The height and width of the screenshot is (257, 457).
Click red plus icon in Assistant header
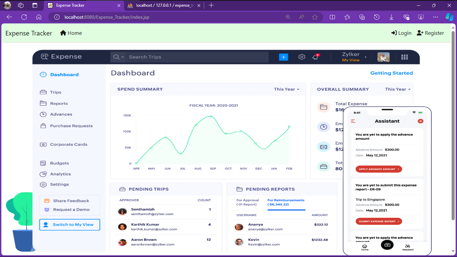click(x=421, y=121)
